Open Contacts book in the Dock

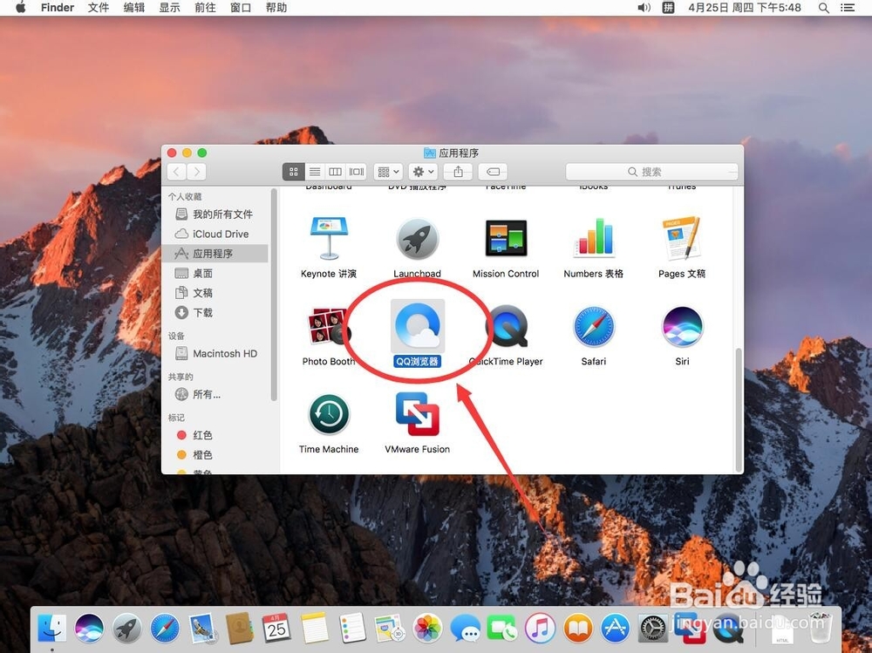240,629
